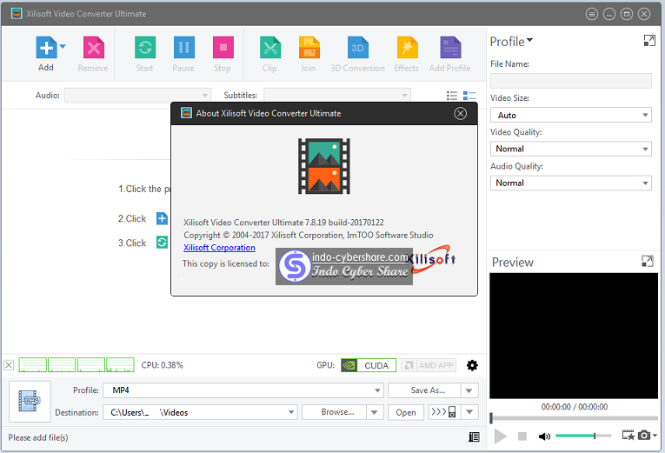Toggle AMD APP acceleration
This screenshot has height=453, width=665.
(x=429, y=365)
